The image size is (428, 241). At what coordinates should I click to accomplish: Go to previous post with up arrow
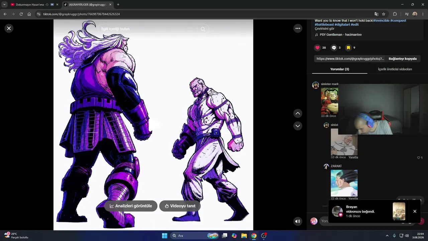pos(298,113)
